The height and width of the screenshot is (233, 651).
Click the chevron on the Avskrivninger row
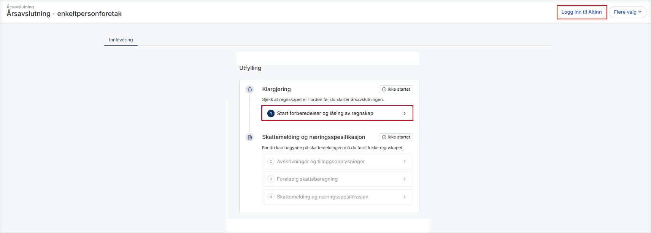tap(404, 162)
